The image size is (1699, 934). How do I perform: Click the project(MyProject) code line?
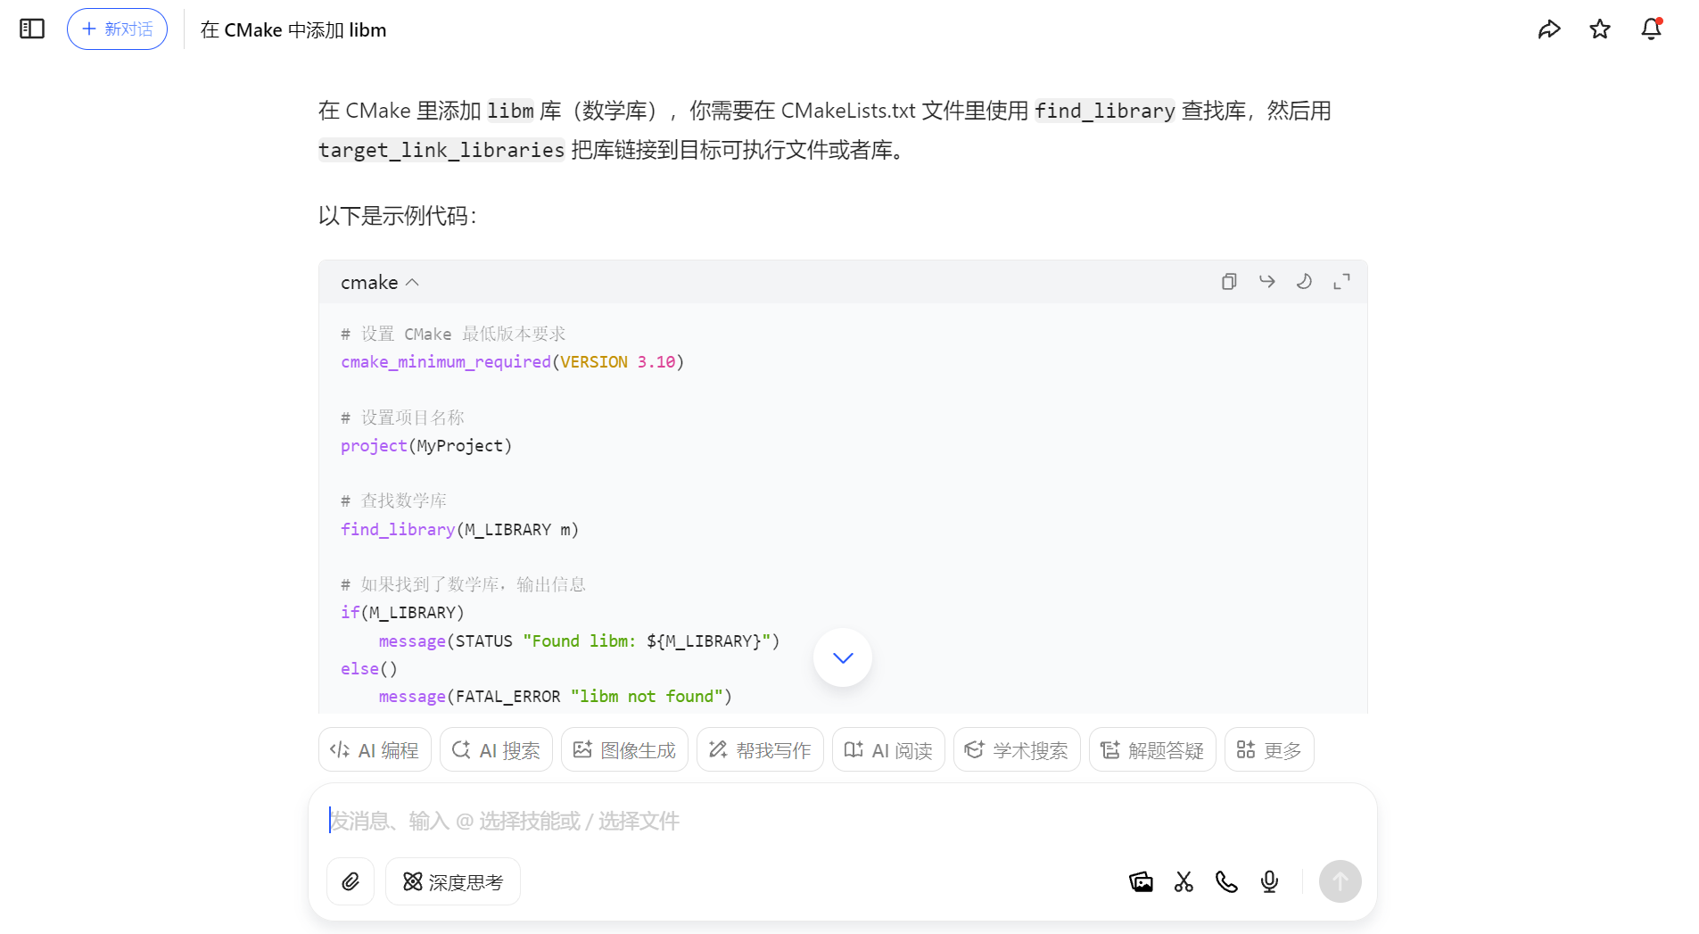pos(426,446)
